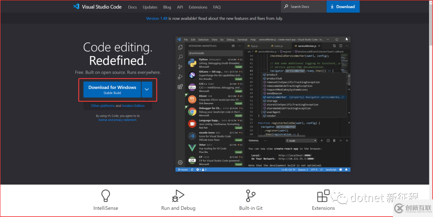The width and height of the screenshot is (433, 217).
Task: Expand dropdown arrow beside Download for Windows
Action: coord(147,89)
